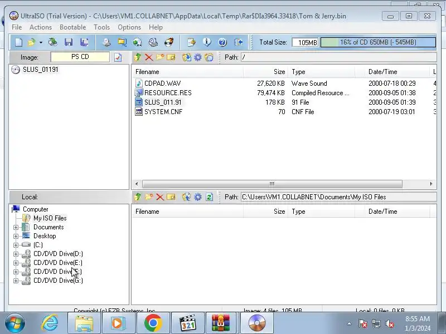The image size is (446, 334).
Task: Select My ISO Files in local tree
Action: click(x=50, y=218)
